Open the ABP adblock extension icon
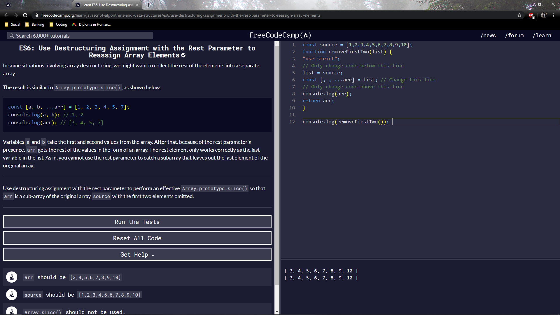Viewport: 560px width, 315px height. click(531, 15)
